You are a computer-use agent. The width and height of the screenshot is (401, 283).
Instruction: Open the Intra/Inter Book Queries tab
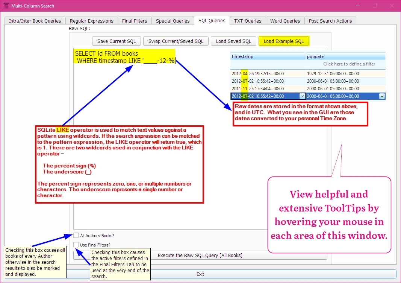coord(35,21)
